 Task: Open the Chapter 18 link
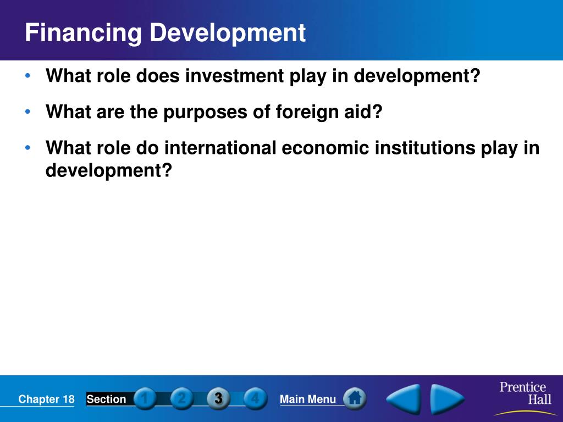point(46,399)
